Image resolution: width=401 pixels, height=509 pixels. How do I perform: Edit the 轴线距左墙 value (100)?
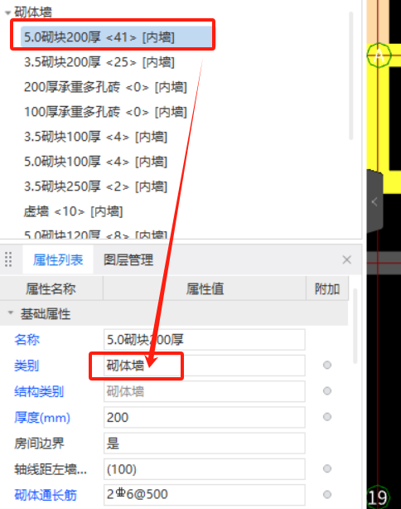click(205, 469)
